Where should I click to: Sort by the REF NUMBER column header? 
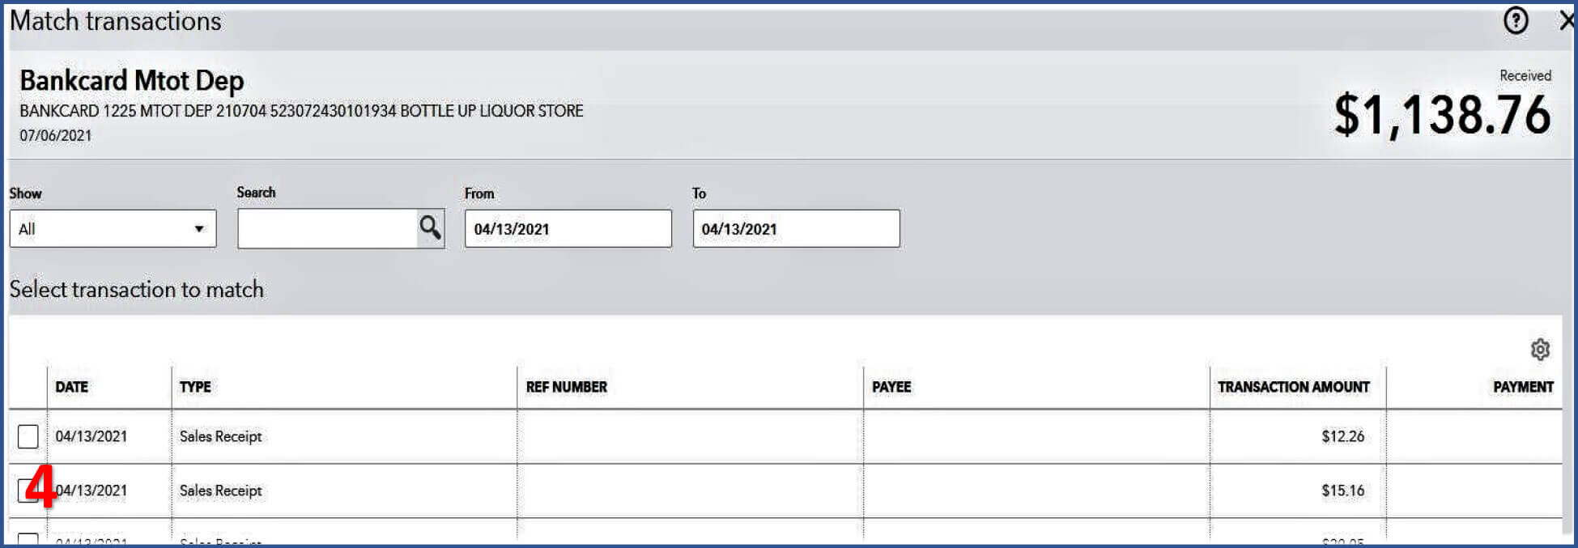click(x=566, y=387)
